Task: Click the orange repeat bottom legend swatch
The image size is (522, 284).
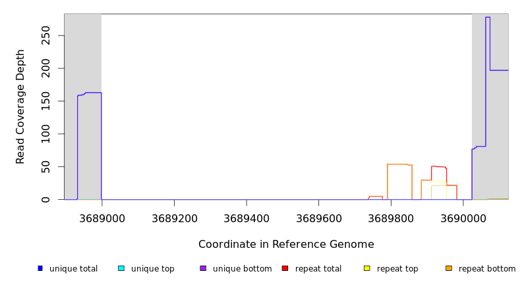Action: click(449, 268)
